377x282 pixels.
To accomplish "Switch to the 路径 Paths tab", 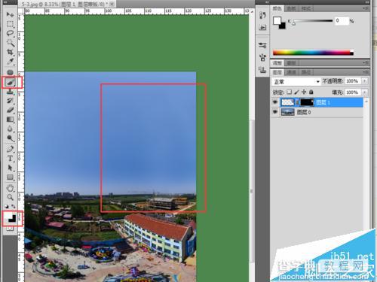I will pos(306,72).
